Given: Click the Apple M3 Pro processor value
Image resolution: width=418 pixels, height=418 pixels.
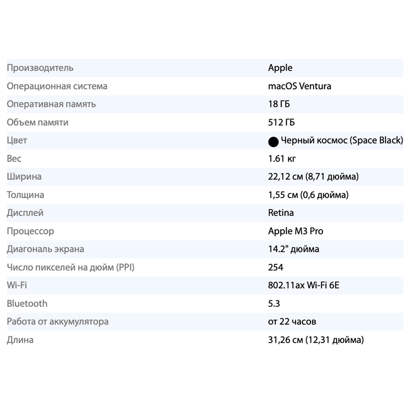Looking at the screenshot, I should (x=295, y=231).
